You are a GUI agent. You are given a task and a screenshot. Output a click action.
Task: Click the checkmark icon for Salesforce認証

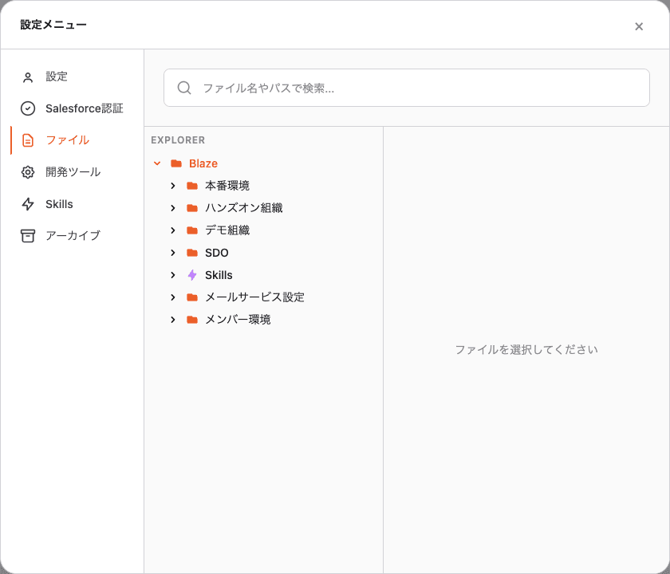click(28, 108)
